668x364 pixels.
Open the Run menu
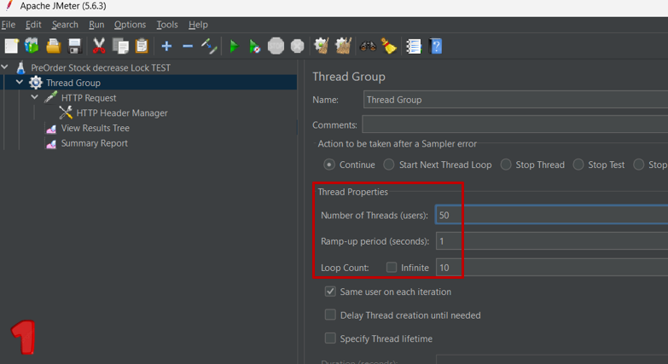[x=96, y=25]
